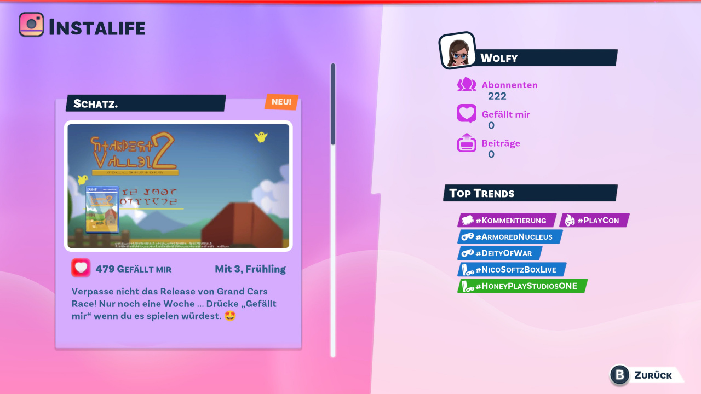
Task: Click the book icon on #Kommentierung
Action: (467, 220)
